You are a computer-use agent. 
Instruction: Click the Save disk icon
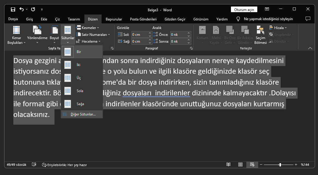pyautogui.click(x=13, y=9)
